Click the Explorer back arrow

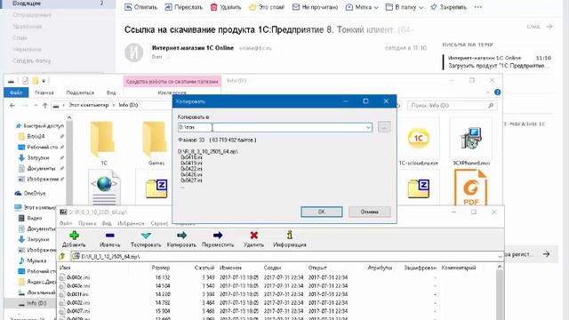pos(12,105)
